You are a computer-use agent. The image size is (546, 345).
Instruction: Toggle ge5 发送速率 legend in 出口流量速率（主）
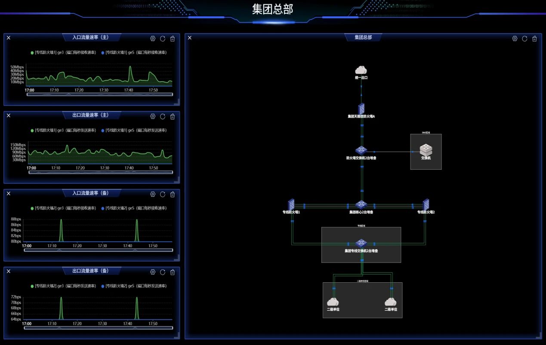click(133, 130)
